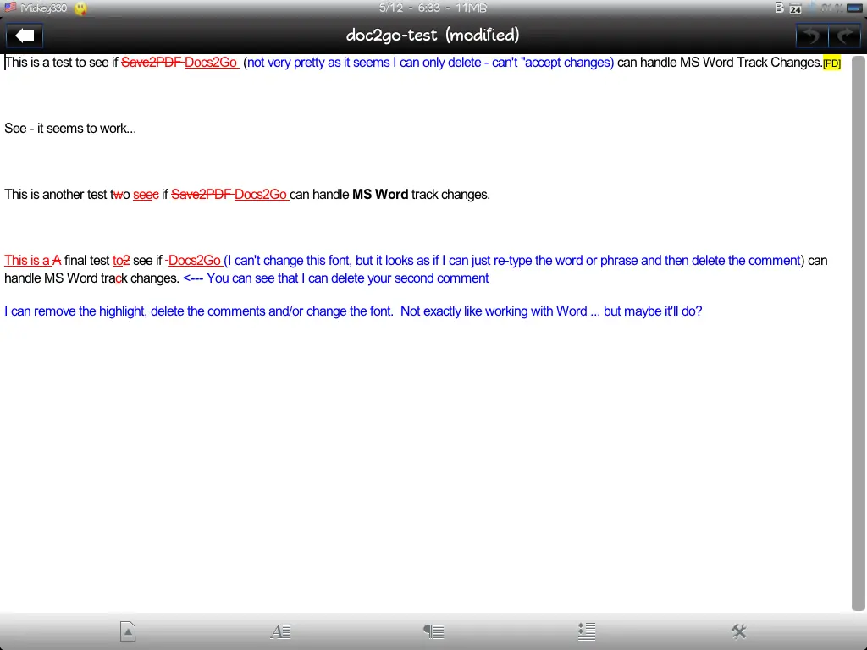This screenshot has width=867, height=650.
Task: Click the vertical scrollbar
Action: coord(858,332)
